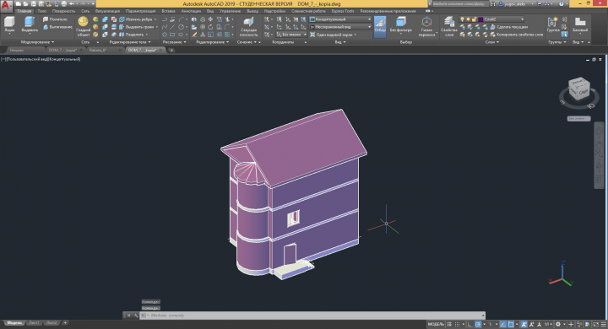Expand the Layers (Слои) panel
The image size is (608, 329).
[491, 42]
